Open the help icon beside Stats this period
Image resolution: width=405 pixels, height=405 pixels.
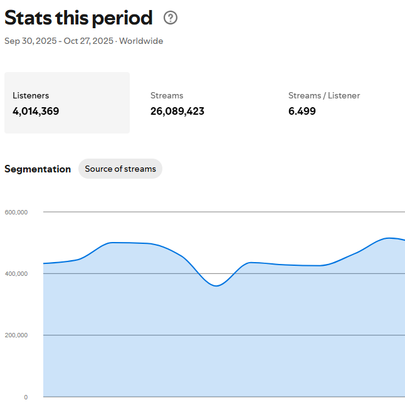point(171,18)
